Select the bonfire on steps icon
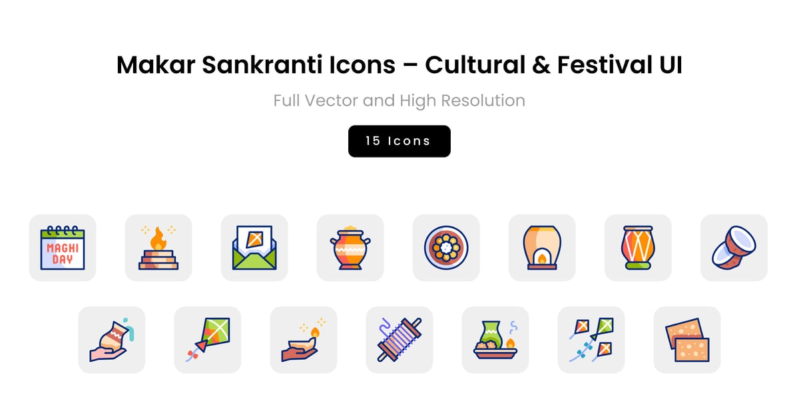 [x=158, y=247]
